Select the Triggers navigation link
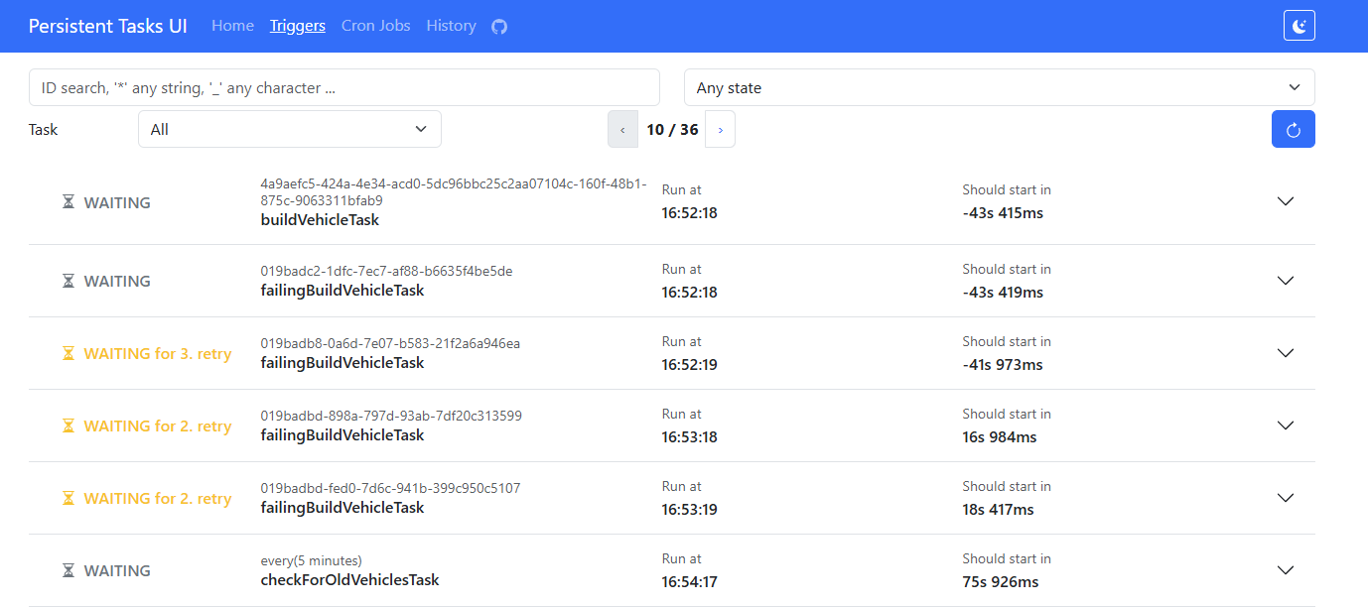The image size is (1368, 607). click(x=297, y=26)
